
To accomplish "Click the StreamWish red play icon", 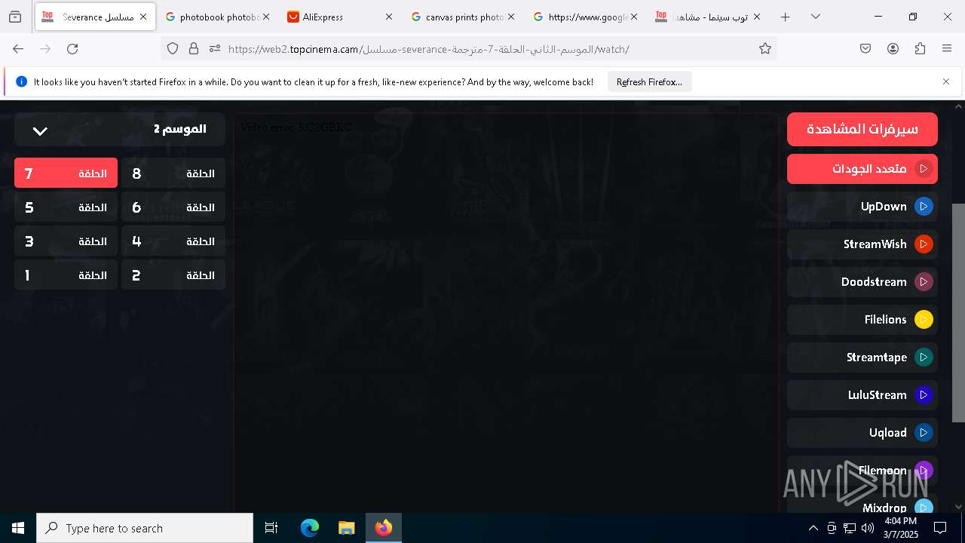I will point(924,244).
